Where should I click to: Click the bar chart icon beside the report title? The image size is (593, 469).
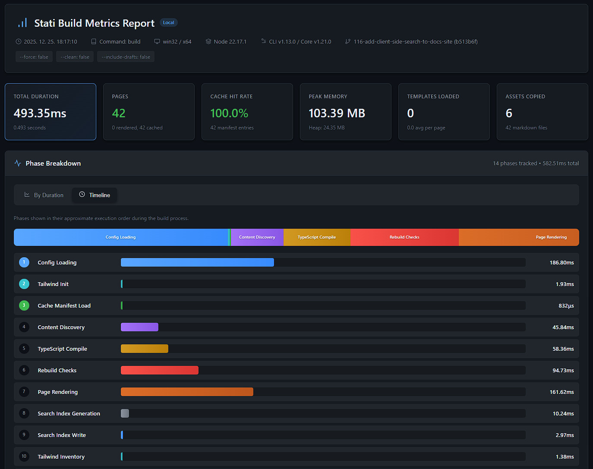pyautogui.click(x=22, y=22)
